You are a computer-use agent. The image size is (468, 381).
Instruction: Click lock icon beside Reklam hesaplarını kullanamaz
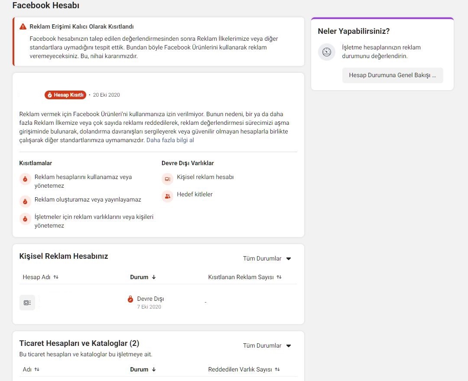tap(25, 179)
